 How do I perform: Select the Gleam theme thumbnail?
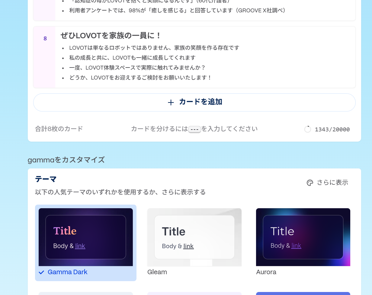pos(194,237)
